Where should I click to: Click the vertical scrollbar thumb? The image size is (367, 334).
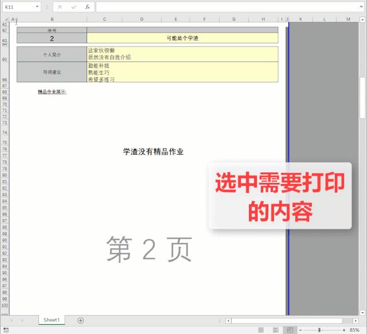pyautogui.click(x=362, y=98)
